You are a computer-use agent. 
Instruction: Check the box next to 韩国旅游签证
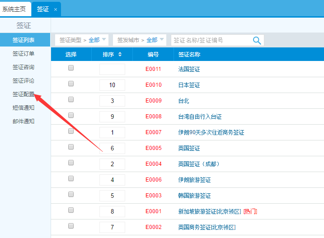71,195
